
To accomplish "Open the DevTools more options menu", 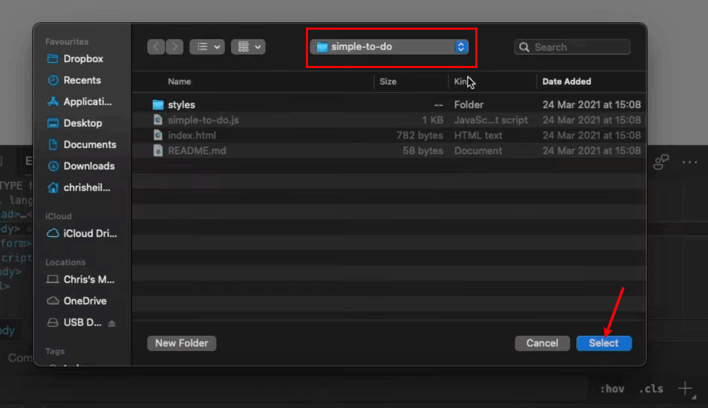I will [690, 162].
